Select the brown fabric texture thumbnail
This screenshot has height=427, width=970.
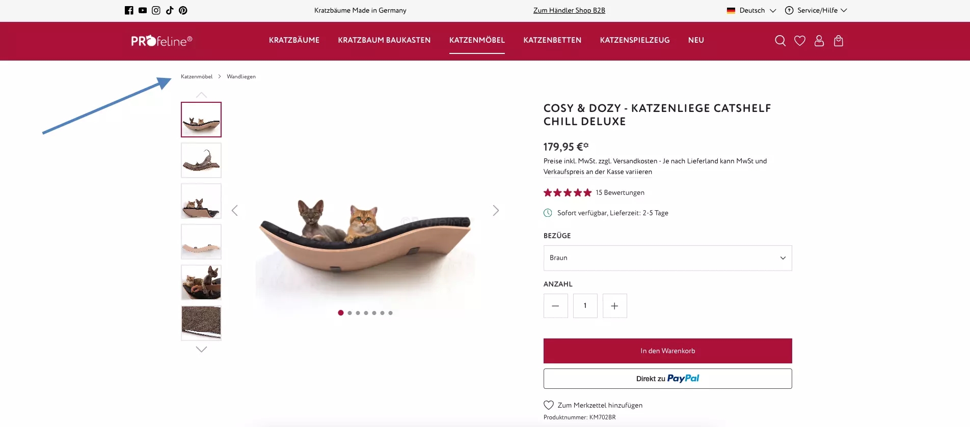[201, 323]
